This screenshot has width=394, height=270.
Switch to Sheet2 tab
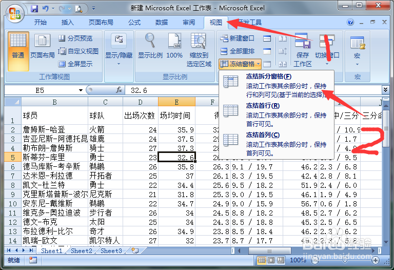[x=82, y=250]
